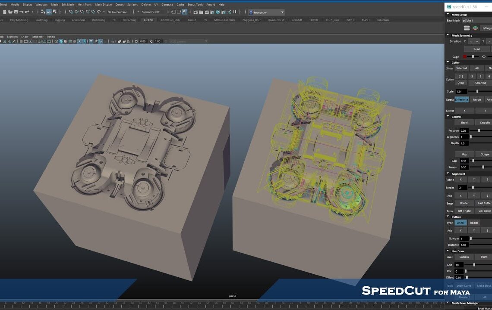The image size is (492, 310).
Task: Collapse the Mesh Setup section
Action: coord(448,13)
